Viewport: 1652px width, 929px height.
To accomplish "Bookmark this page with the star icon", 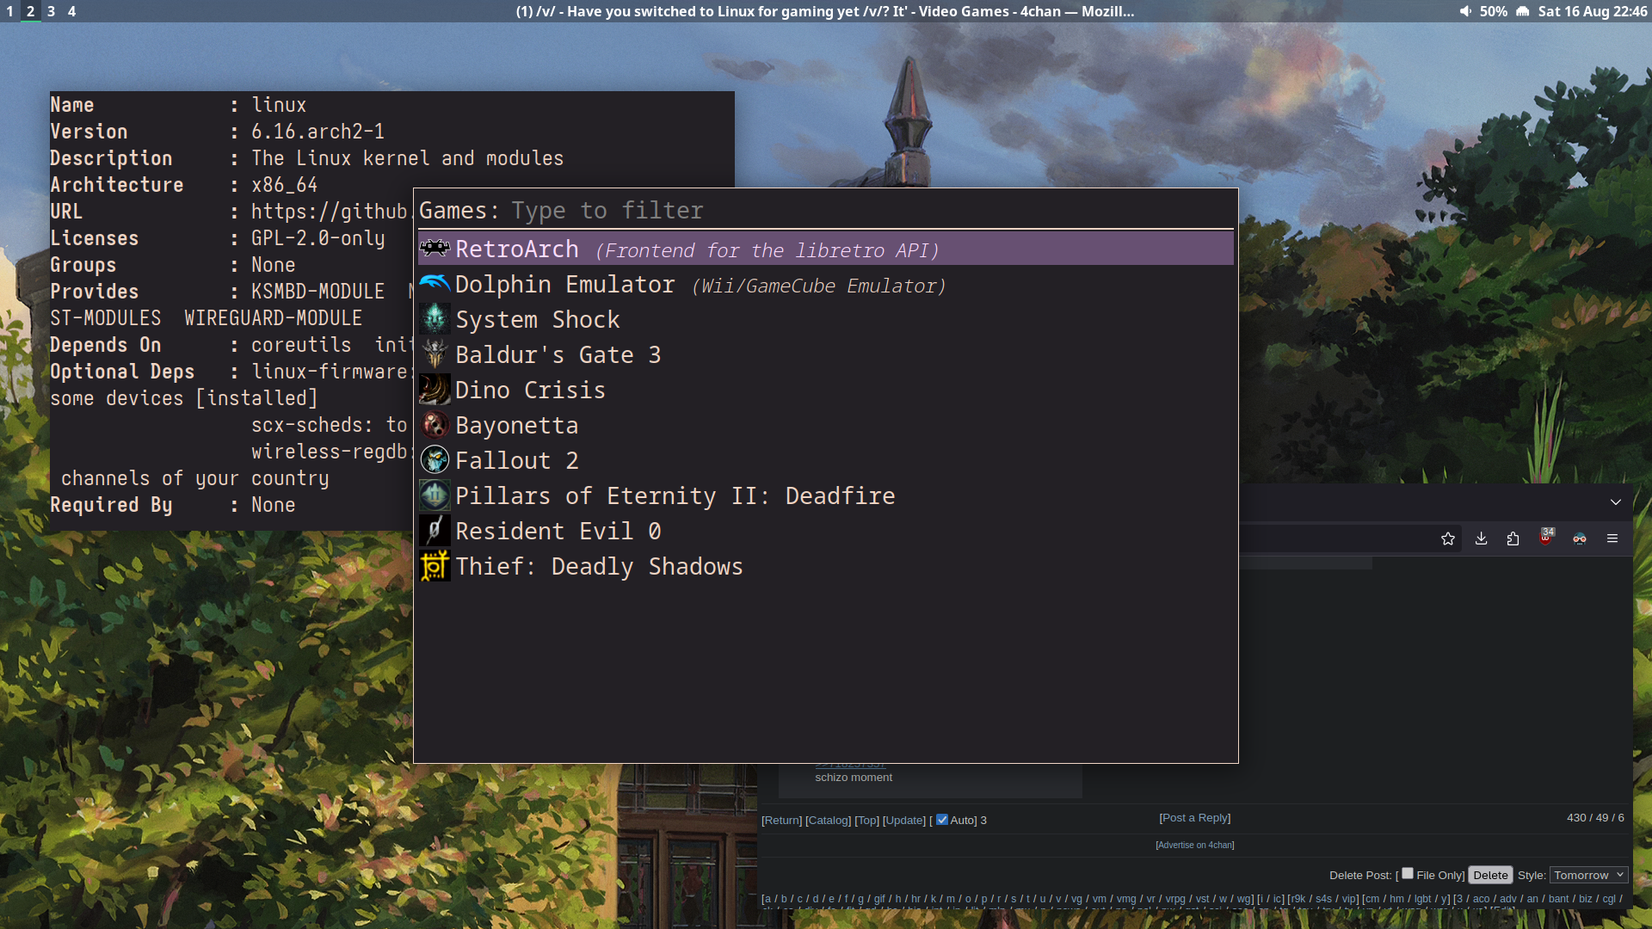I will point(1448,538).
